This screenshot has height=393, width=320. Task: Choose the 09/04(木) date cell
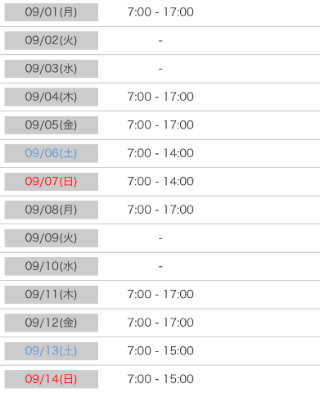[51, 97]
